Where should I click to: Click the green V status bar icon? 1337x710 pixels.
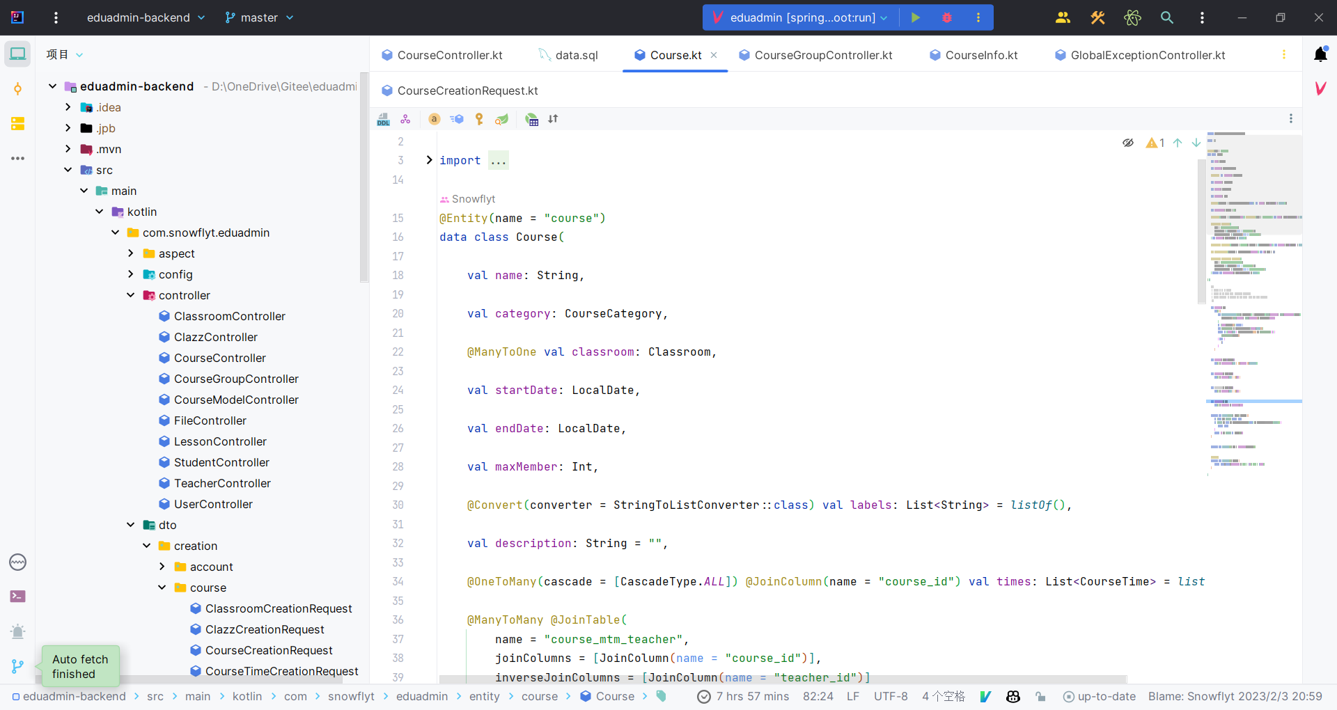click(x=985, y=696)
